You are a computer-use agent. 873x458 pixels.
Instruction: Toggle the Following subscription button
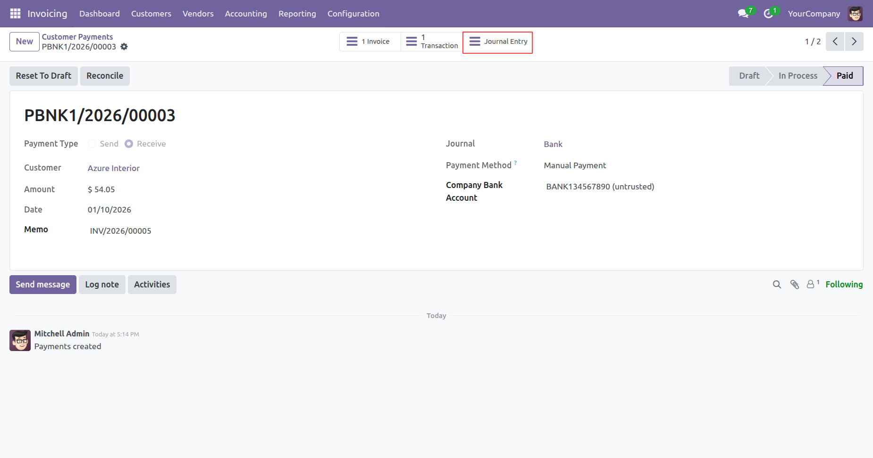(844, 285)
